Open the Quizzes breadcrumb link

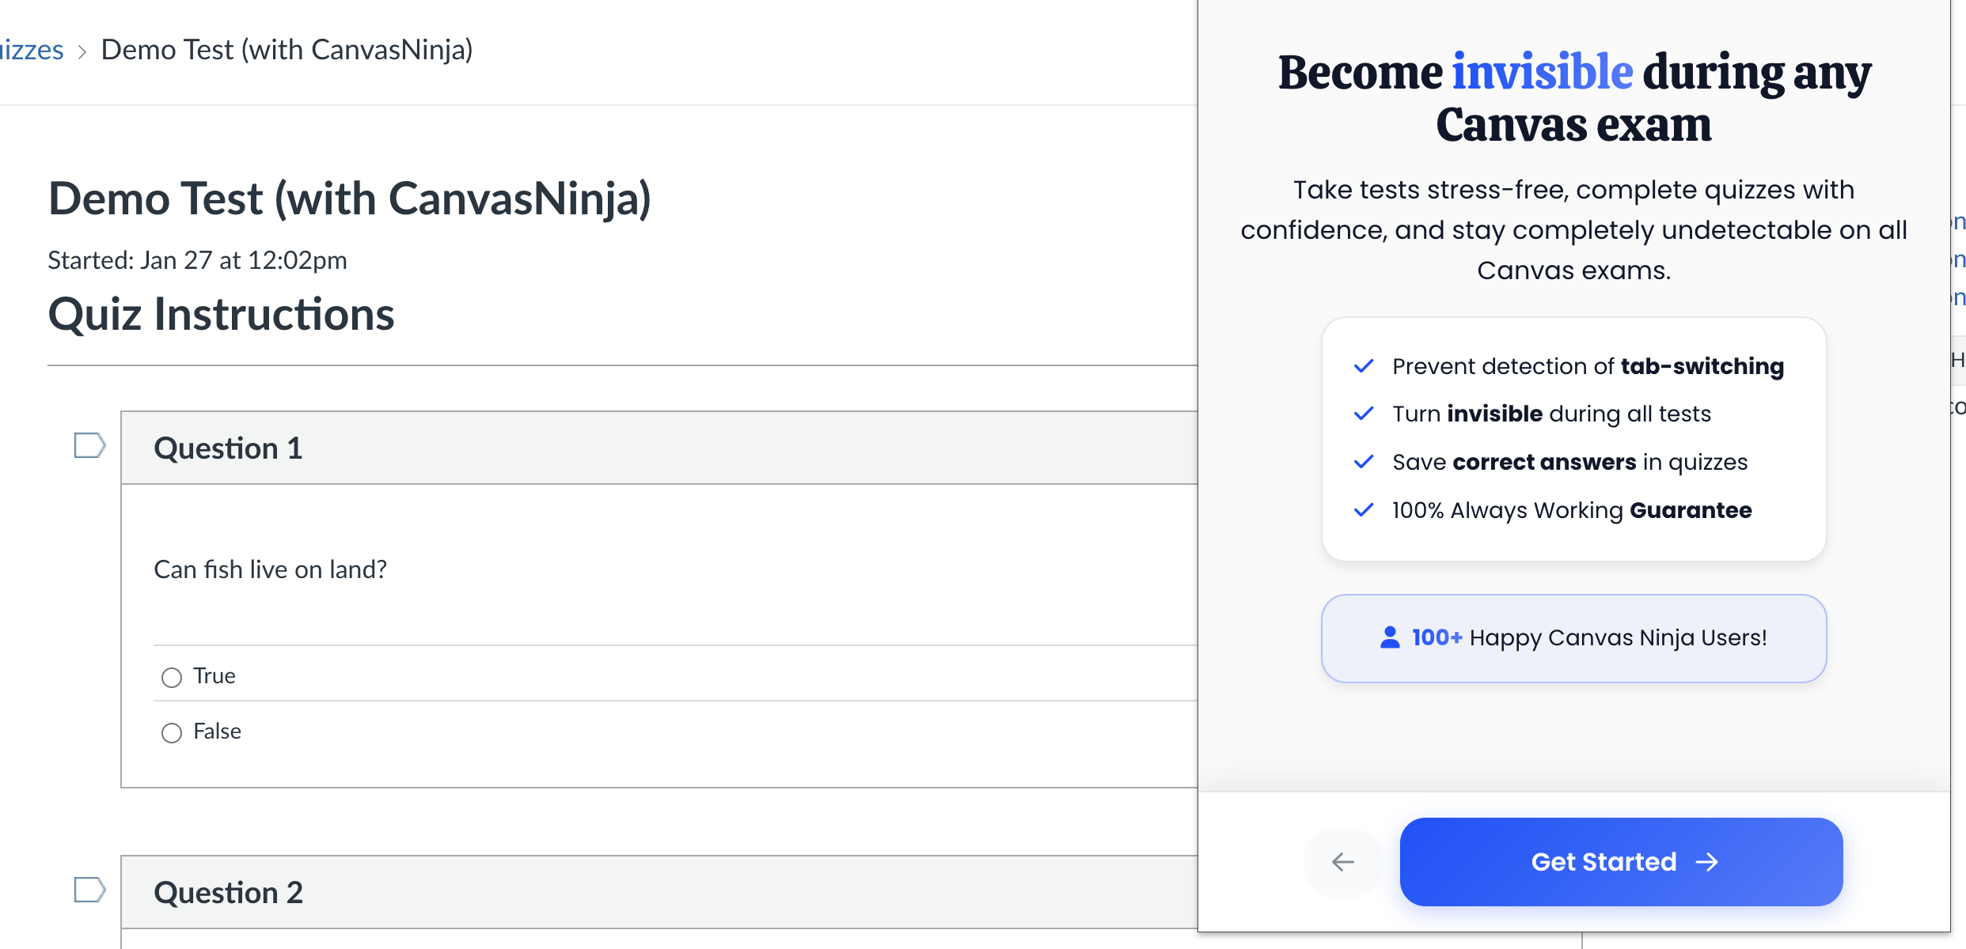click(32, 50)
